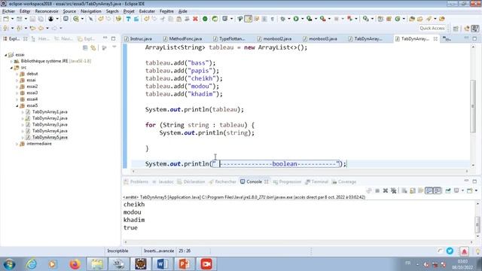Click the green circle toolbar icon
482x271 pixels.
[x=205, y=19]
